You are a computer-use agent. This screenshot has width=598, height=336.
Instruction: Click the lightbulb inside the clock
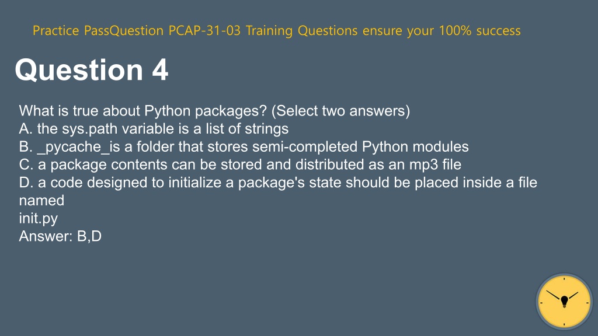click(565, 302)
